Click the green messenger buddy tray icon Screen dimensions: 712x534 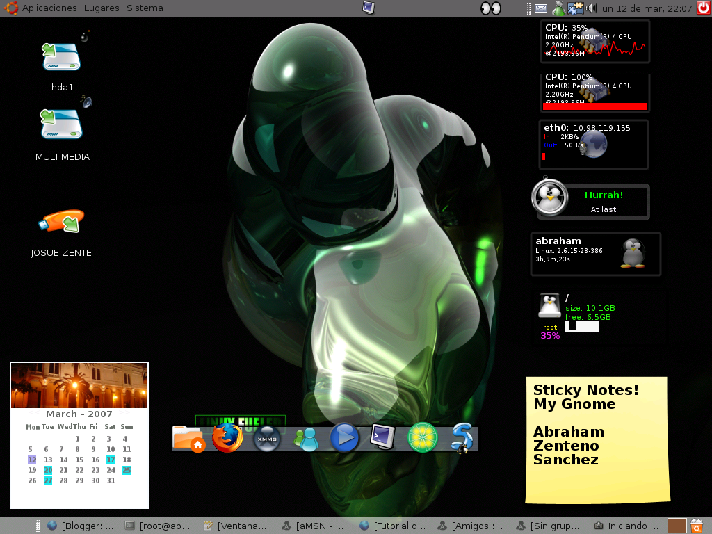(x=558, y=8)
